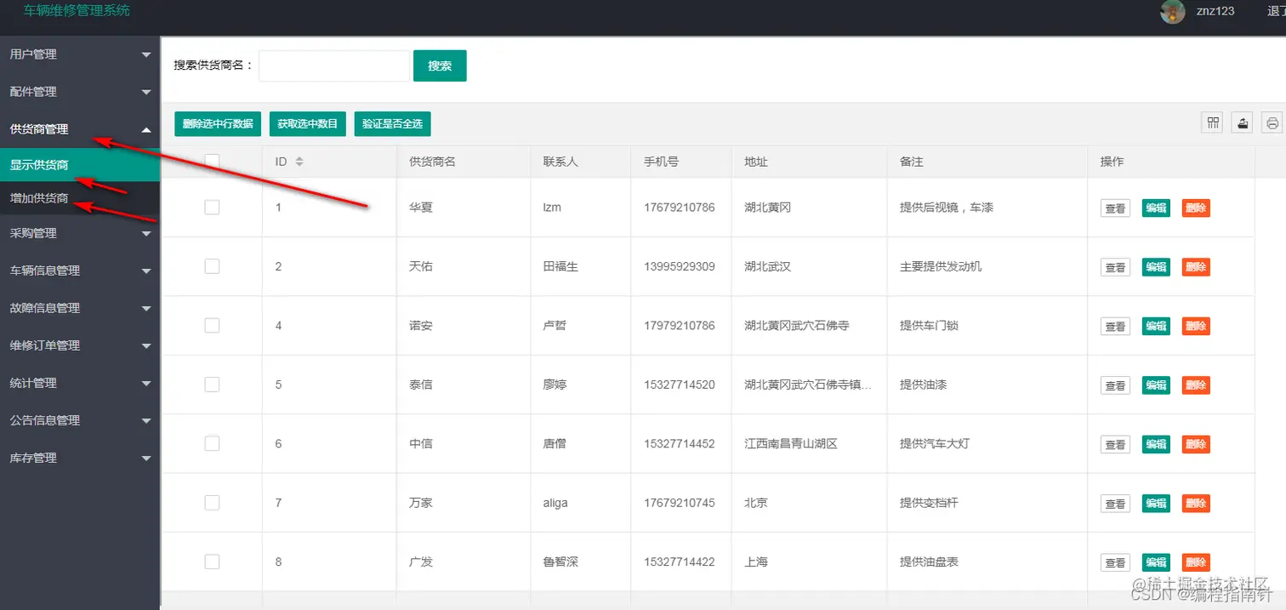The image size is (1286, 610).
Task: Click the remark 提供变档杆
Action: pyautogui.click(x=929, y=503)
